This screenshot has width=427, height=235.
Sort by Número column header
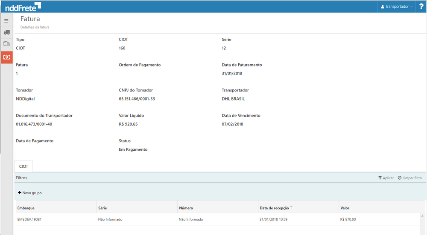pos(186,208)
